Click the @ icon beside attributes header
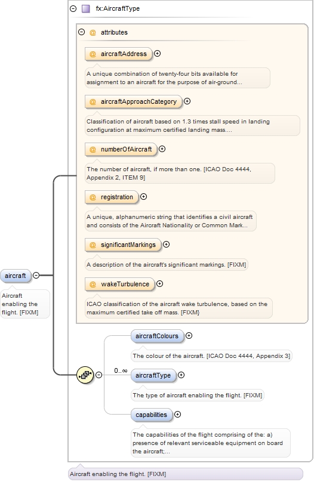 coord(93,32)
